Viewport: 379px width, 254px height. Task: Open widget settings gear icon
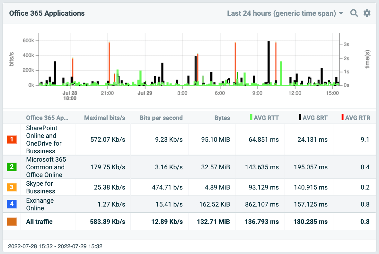[367, 13]
